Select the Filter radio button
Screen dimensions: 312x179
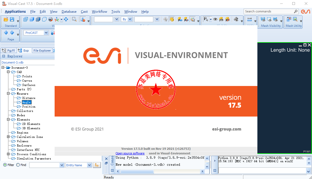point(5,165)
